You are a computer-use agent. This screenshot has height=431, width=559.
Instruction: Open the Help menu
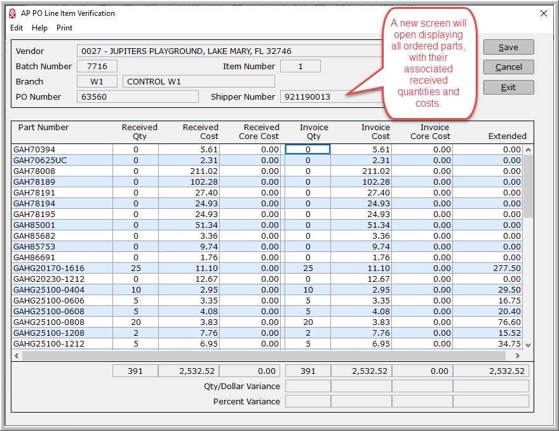coord(39,28)
